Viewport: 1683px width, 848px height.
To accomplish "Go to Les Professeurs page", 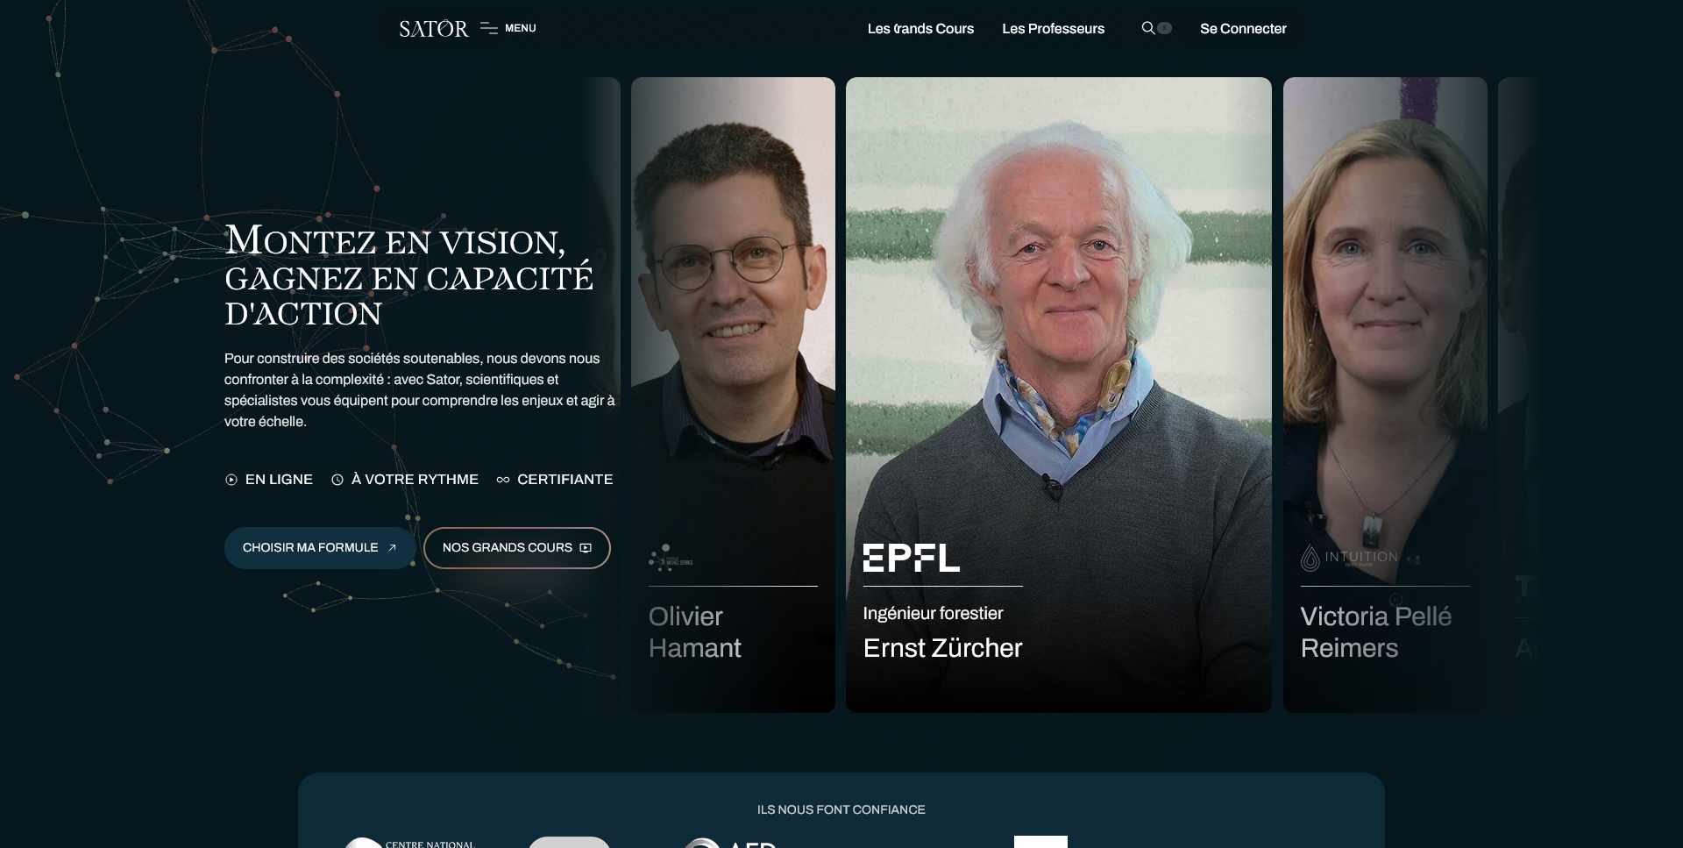I will tap(1053, 29).
